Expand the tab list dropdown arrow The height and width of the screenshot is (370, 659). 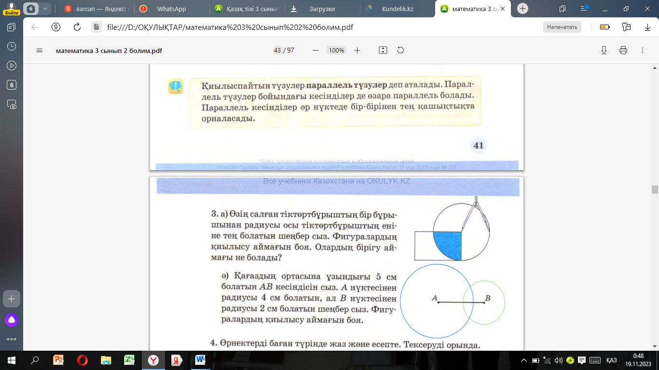45,9
